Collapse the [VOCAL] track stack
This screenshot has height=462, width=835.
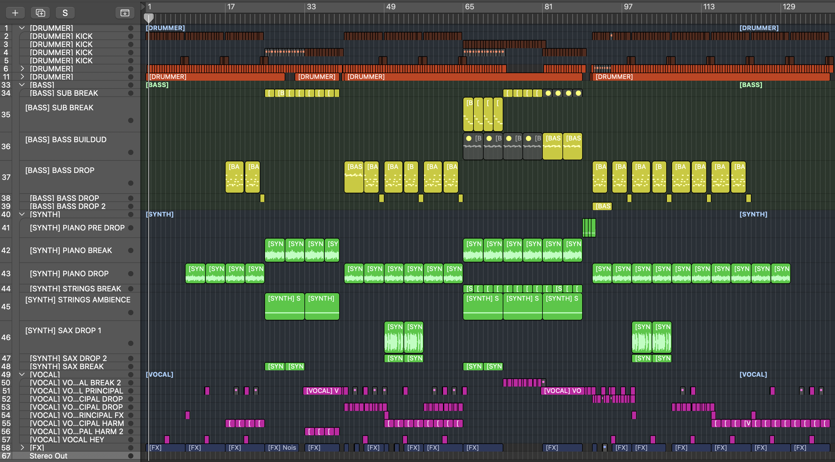(x=22, y=374)
